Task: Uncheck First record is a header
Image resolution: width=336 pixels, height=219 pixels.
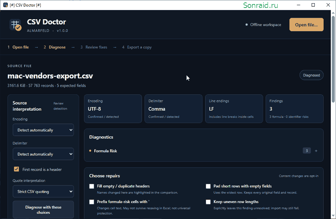Action: click(x=16, y=169)
